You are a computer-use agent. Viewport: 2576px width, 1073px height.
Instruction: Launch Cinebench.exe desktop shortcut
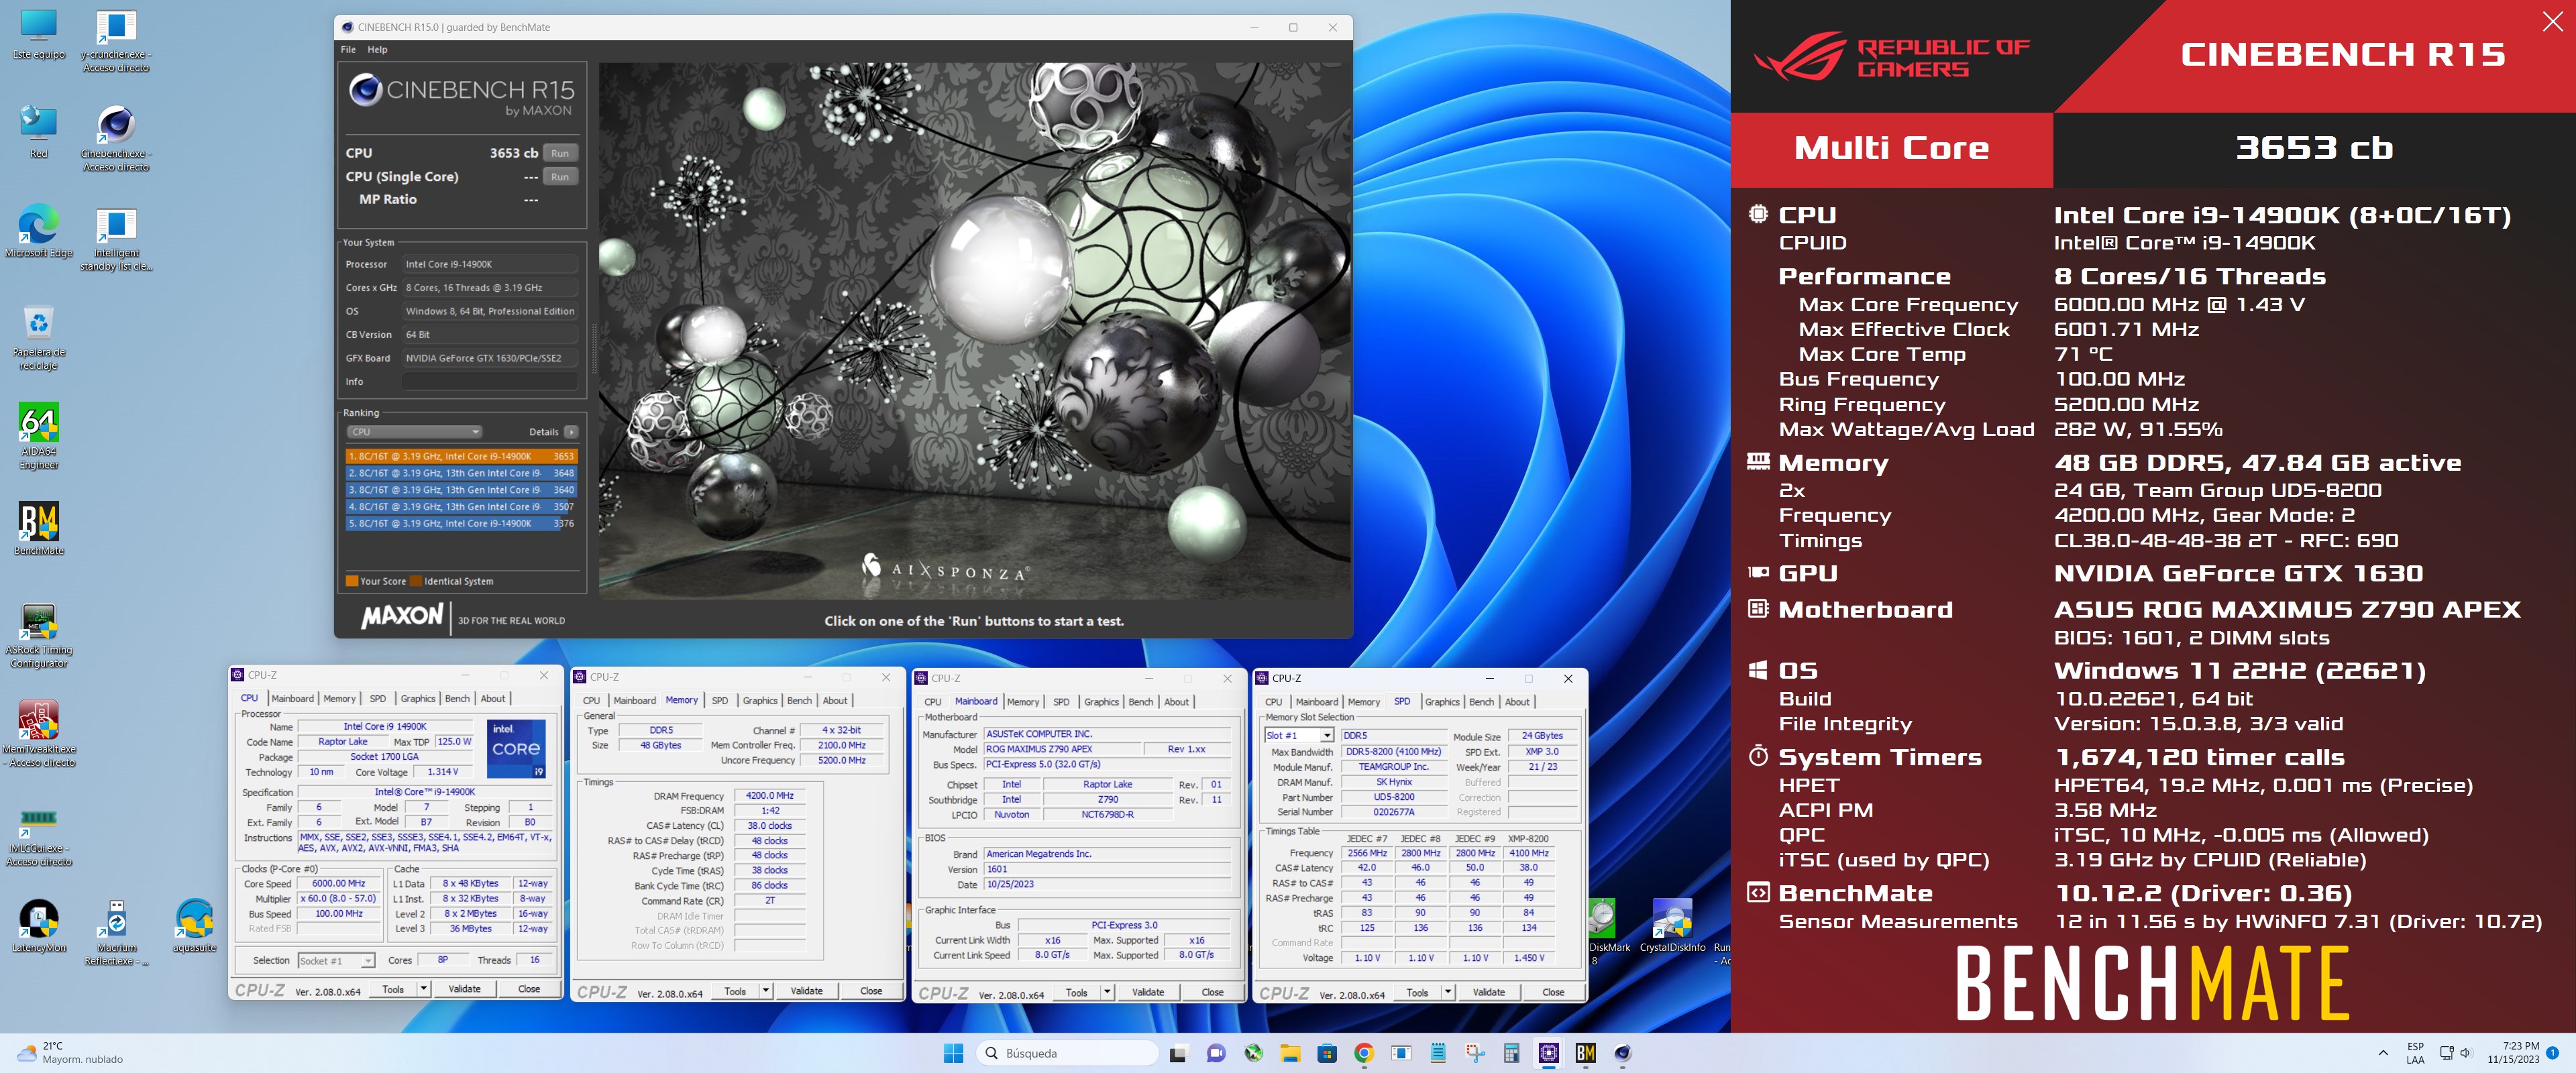(117, 139)
